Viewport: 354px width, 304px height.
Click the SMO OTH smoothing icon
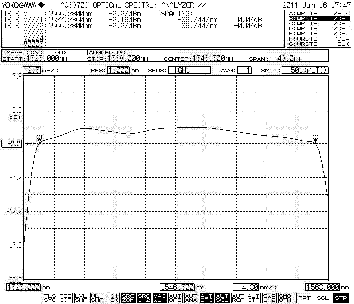pos(285,298)
